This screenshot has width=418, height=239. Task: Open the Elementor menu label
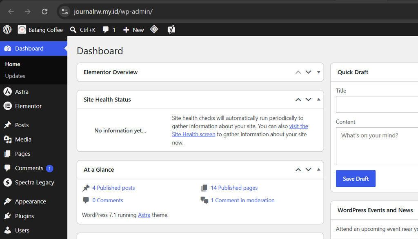click(28, 106)
